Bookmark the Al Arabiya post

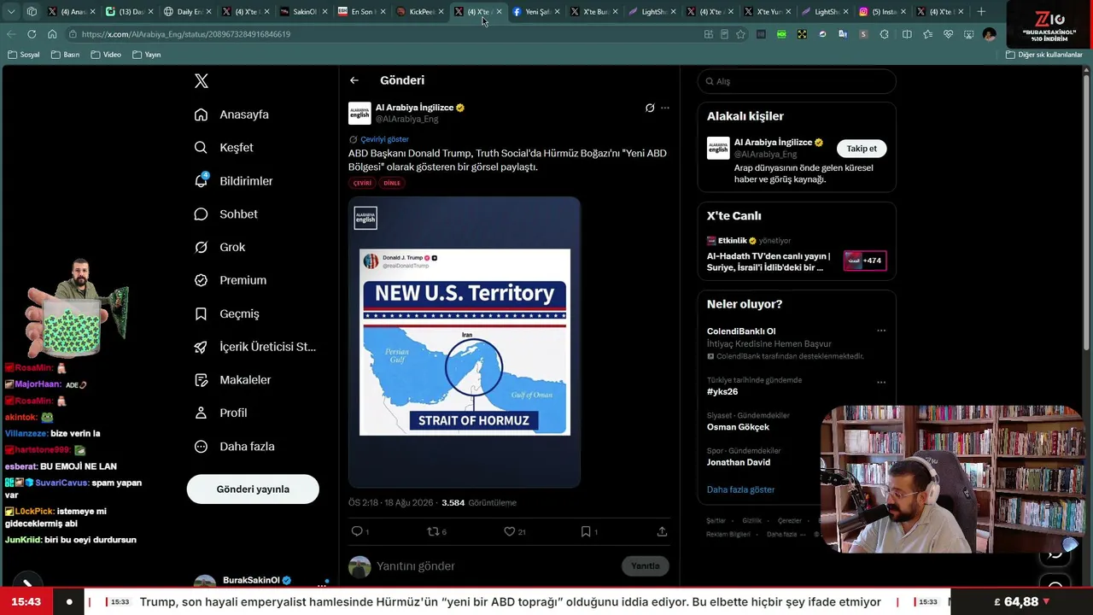(586, 531)
